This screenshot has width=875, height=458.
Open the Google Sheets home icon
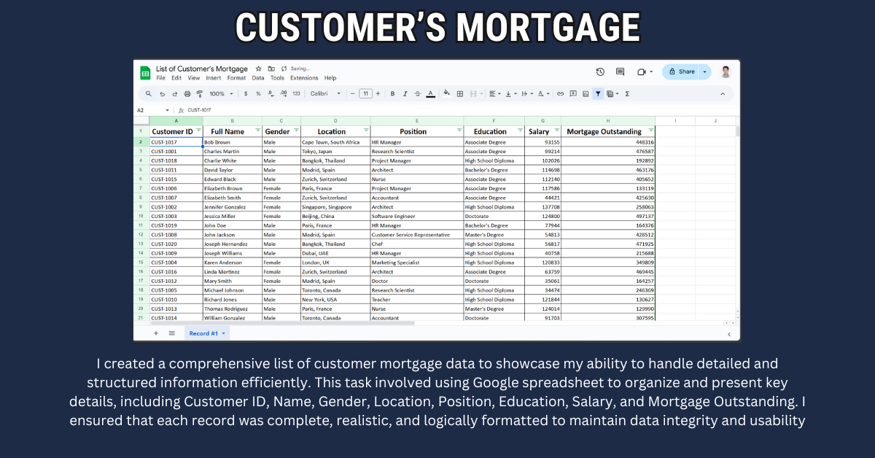(145, 73)
